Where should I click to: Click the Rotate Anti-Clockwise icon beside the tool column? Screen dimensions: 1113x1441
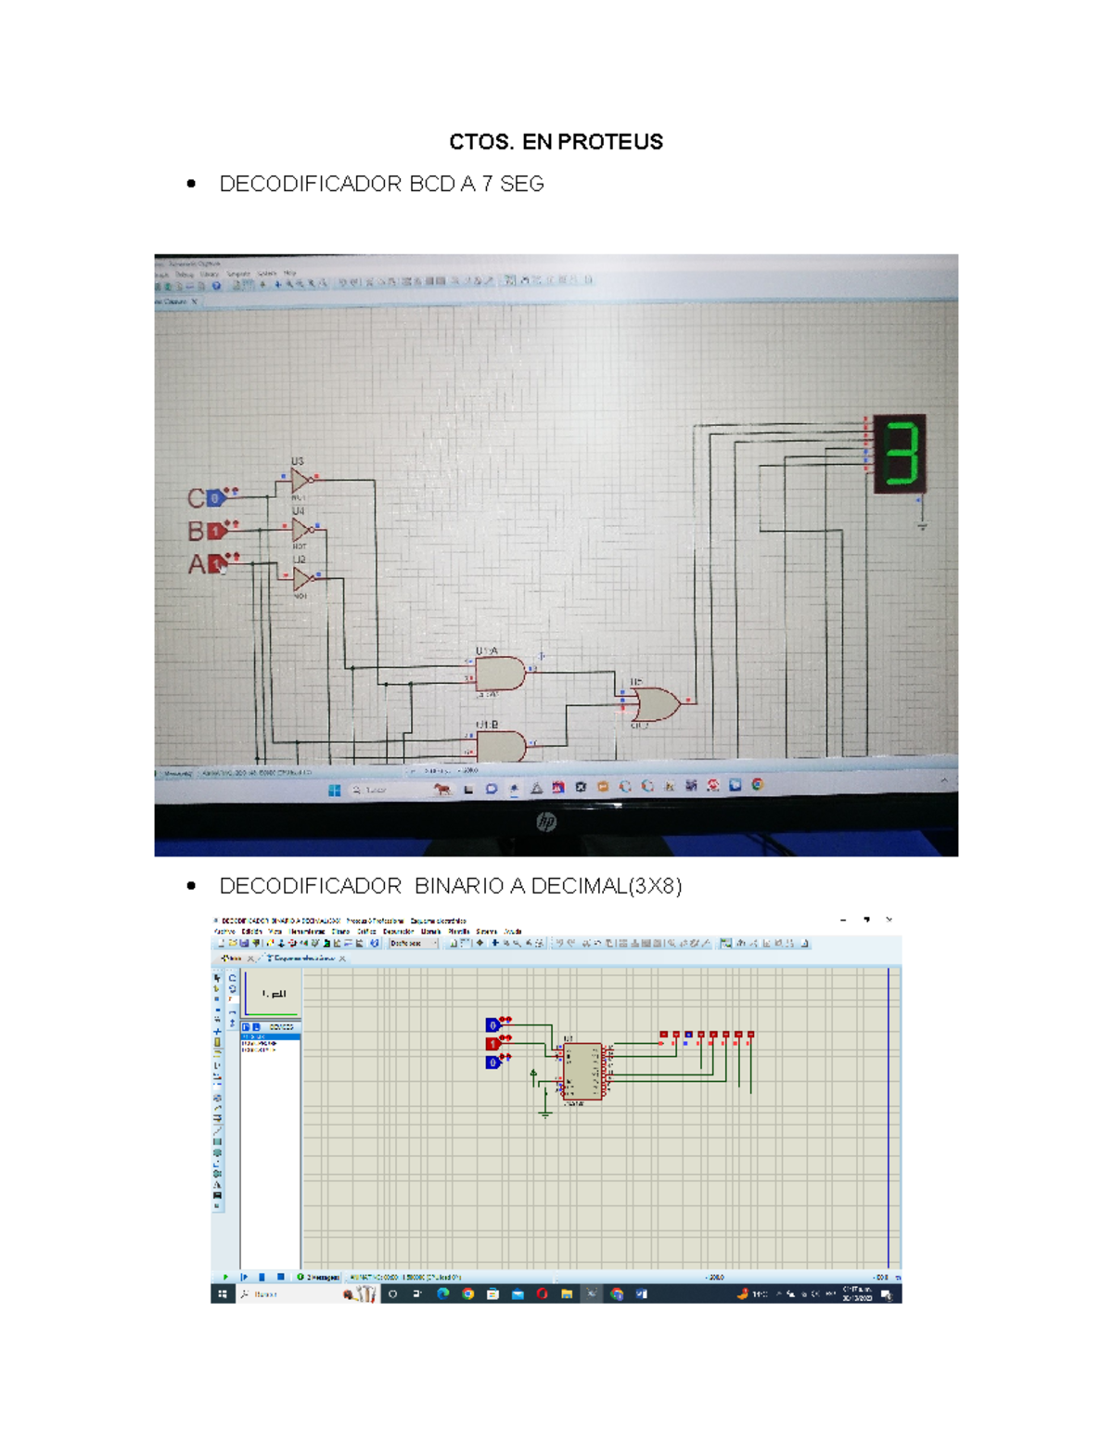tap(233, 989)
